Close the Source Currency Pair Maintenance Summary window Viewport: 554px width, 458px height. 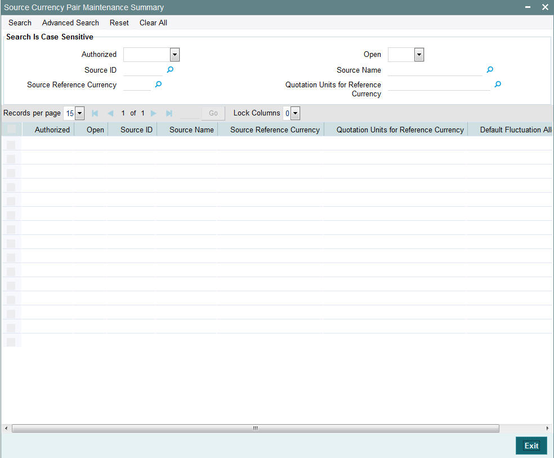coord(545,7)
